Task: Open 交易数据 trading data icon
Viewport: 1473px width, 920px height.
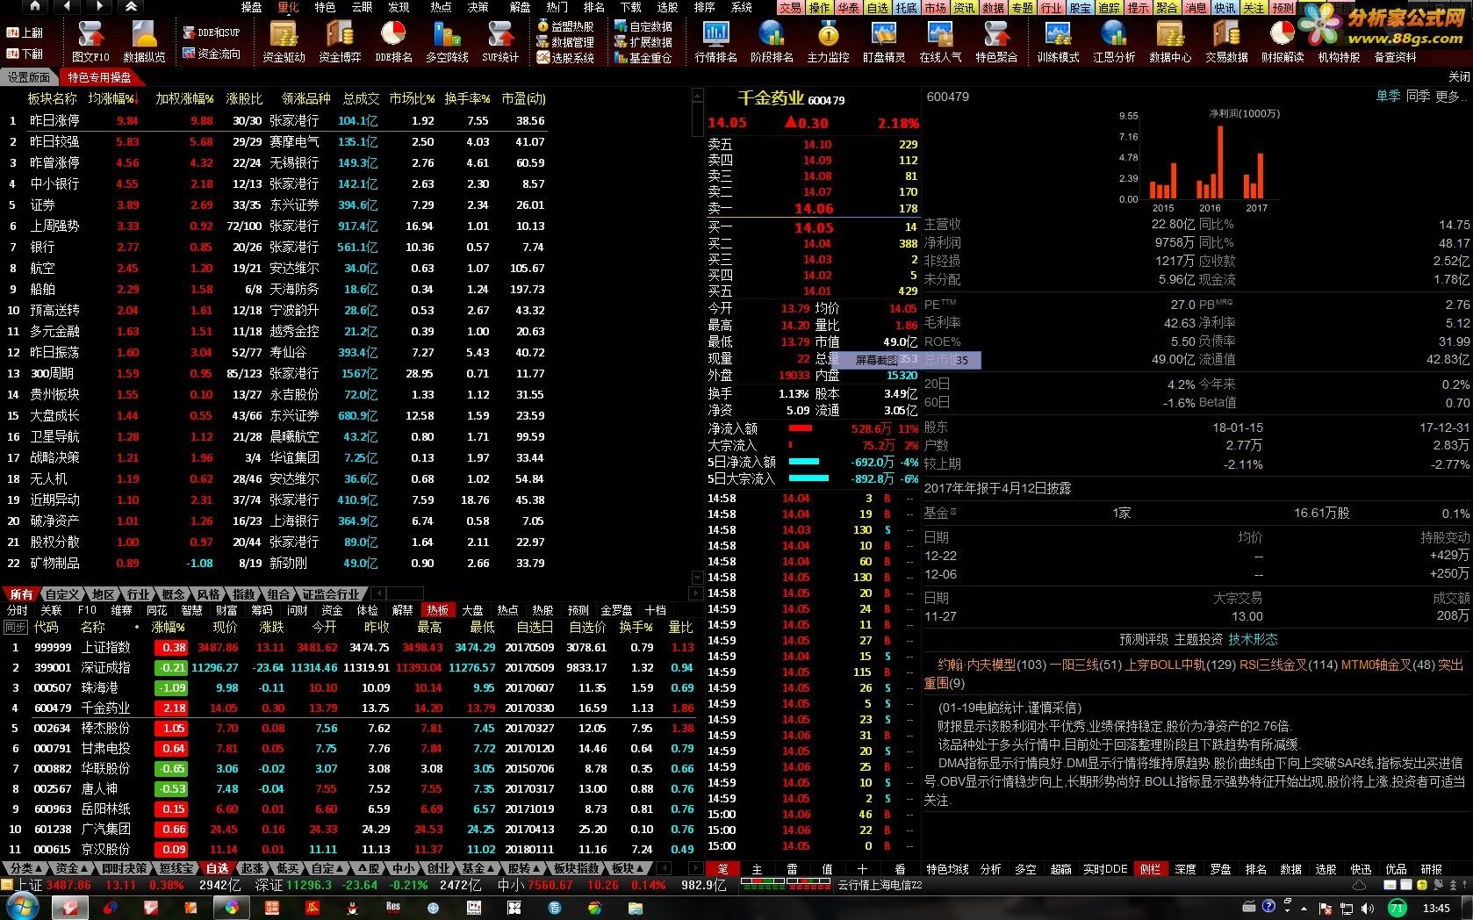Action: click(x=1226, y=41)
